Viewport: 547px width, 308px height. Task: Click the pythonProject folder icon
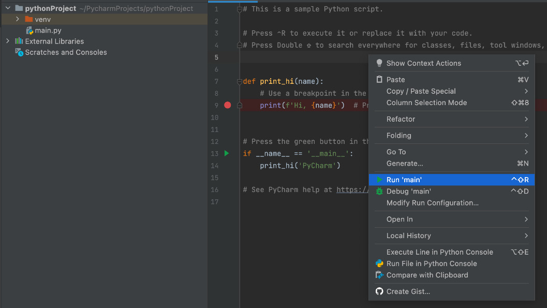click(x=19, y=8)
